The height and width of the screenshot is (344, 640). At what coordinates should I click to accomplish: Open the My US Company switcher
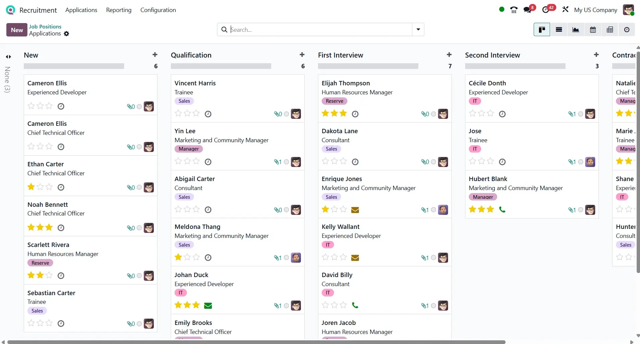596,10
